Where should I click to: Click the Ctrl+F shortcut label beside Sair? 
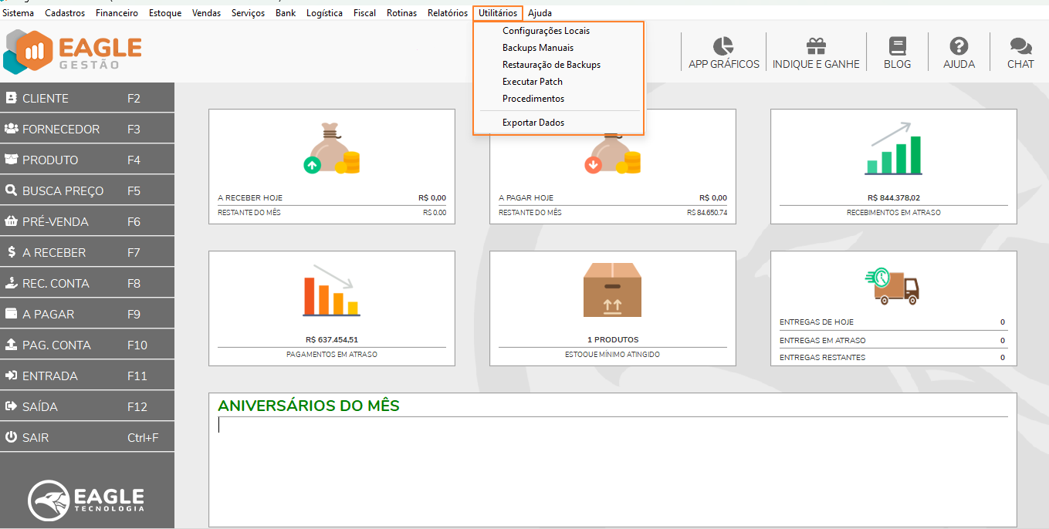click(143, 437)
